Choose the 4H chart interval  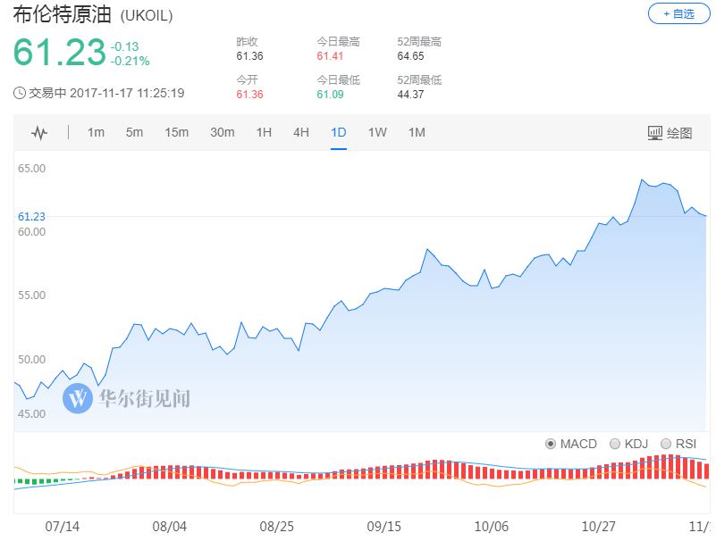click(x=301, y=133)
